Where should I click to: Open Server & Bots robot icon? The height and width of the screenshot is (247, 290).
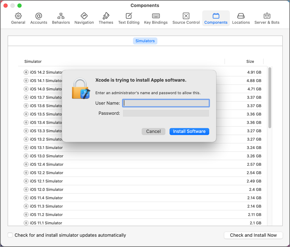(x=267, y=16)
